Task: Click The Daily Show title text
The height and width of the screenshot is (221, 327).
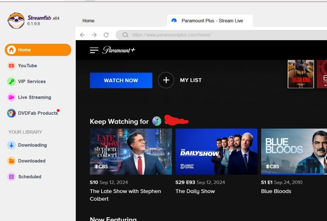Action: click(x=195, y=192)
